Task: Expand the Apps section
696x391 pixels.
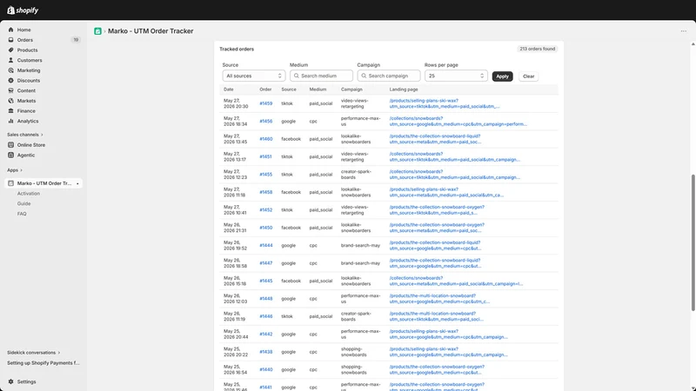Action: tap(15, 170)
